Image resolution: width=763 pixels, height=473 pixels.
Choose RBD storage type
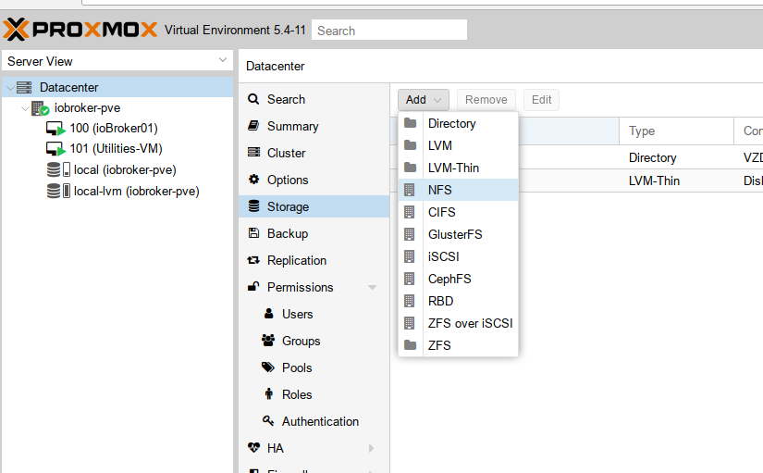[459, 301]
